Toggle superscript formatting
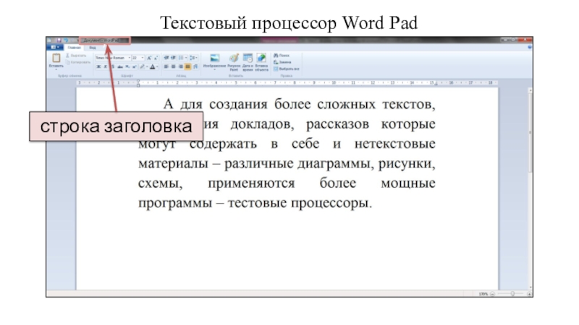 tap(135, 66)
